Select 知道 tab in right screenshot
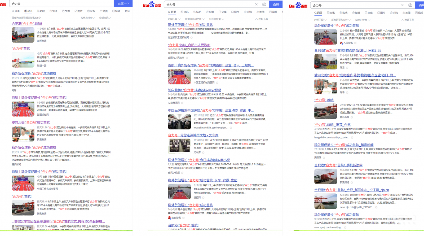The image size is (424, 236). 356,13
